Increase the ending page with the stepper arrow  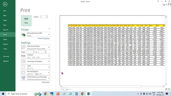click(x=45, y=51)
